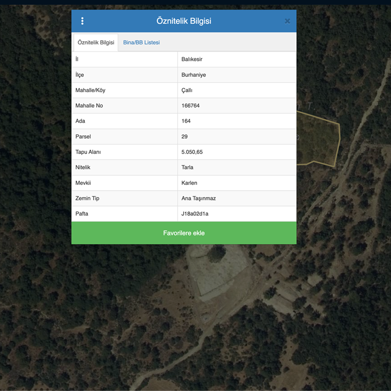Switch to the Bina/BB Listesi tab
This screenshot has height=391, width=391.
click(141, 43)
